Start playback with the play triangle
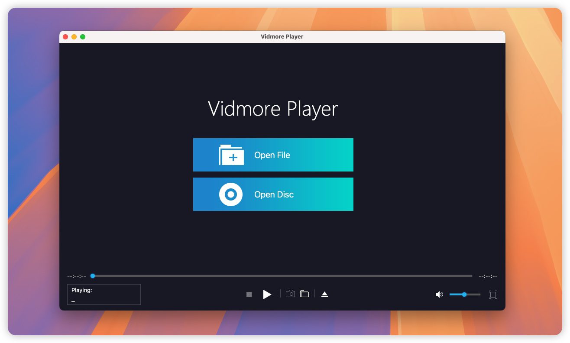 (x=267, y=294)
